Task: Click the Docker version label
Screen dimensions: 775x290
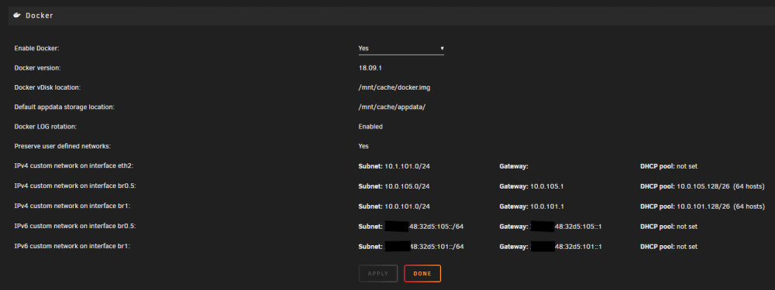Action: coord(37,68)
